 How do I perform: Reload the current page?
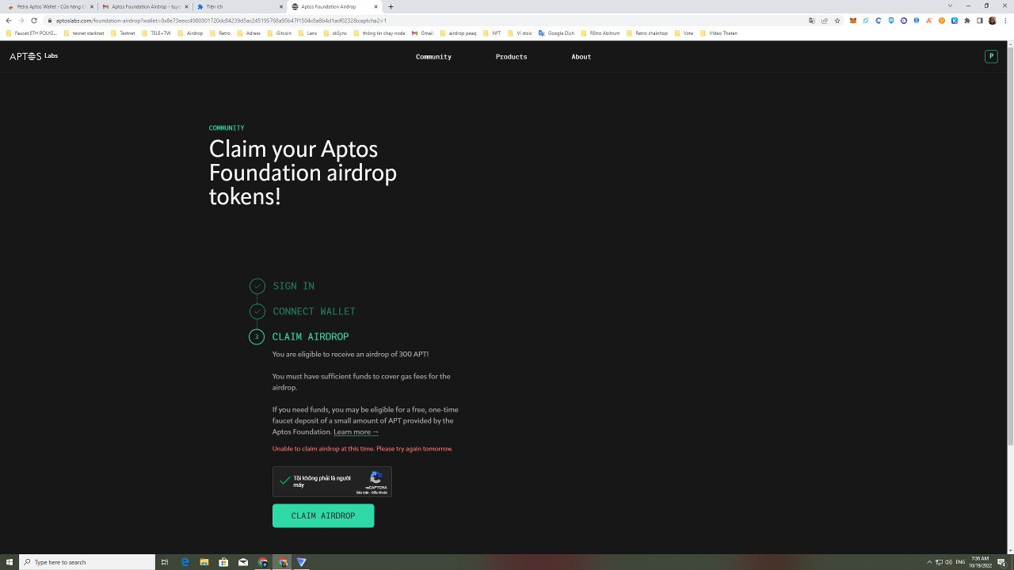[x=34, y=21]
